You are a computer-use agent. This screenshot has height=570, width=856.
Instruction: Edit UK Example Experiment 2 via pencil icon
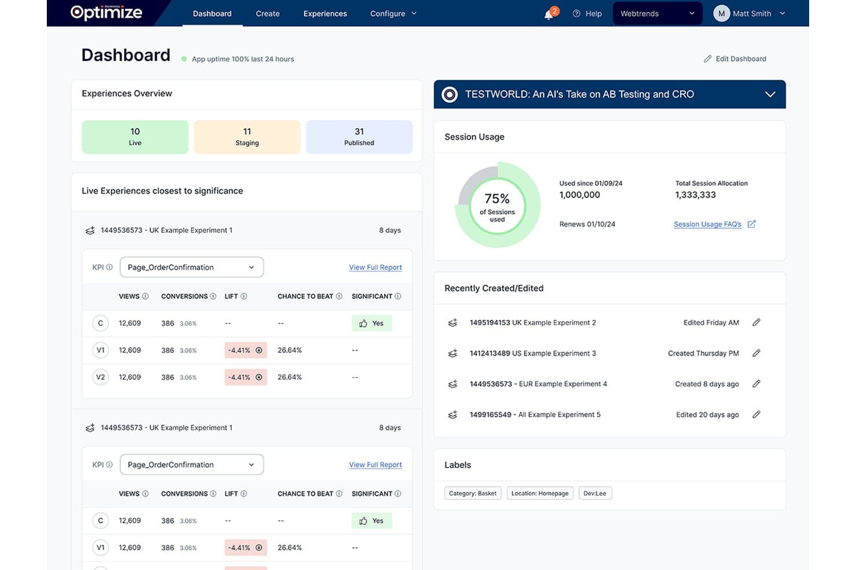tap(756, 322)
